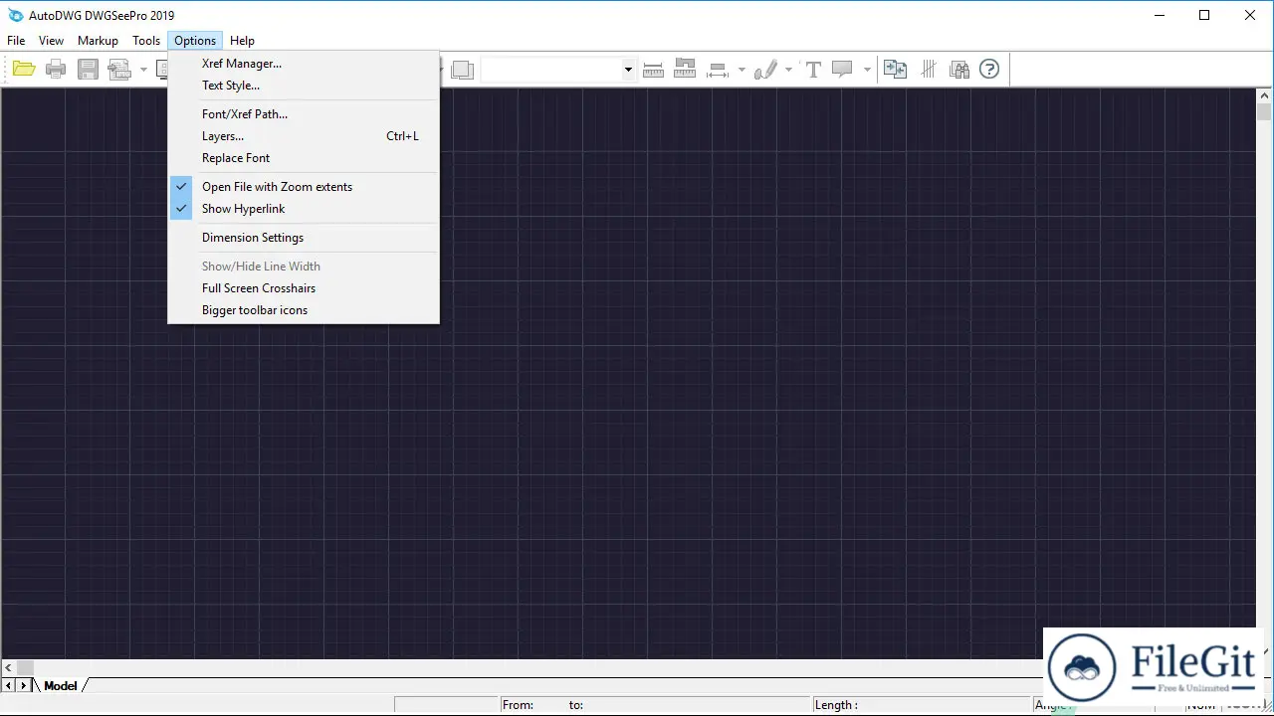The height and width of the screenshot is (716, 1274).
Task: Choose Layers... menu entry
Action: pyautogui.click(x=304, y=136)
